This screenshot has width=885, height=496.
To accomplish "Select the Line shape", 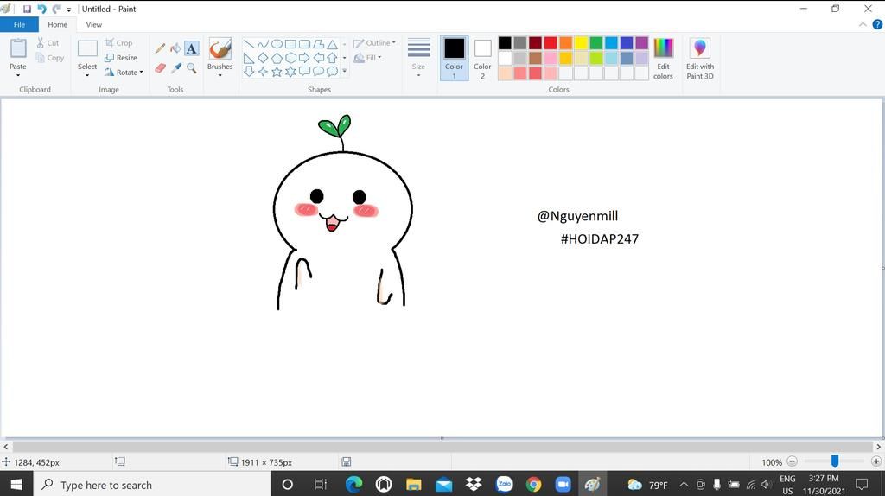I will 249,44.
